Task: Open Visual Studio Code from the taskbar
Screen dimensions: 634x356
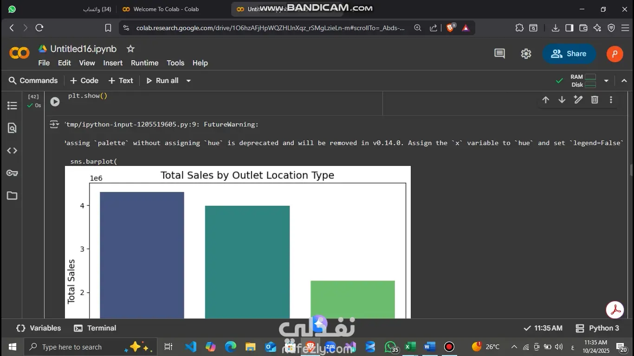Action: click(190, 347)
